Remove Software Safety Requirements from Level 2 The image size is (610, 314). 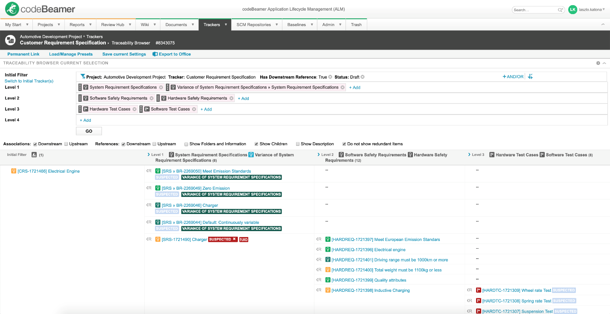pos(151,98)
